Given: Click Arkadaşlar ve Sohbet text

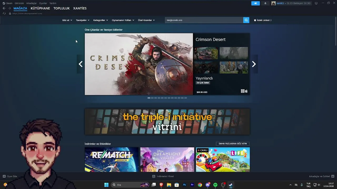Looking at the screenshot, I should tap(319, 176).
